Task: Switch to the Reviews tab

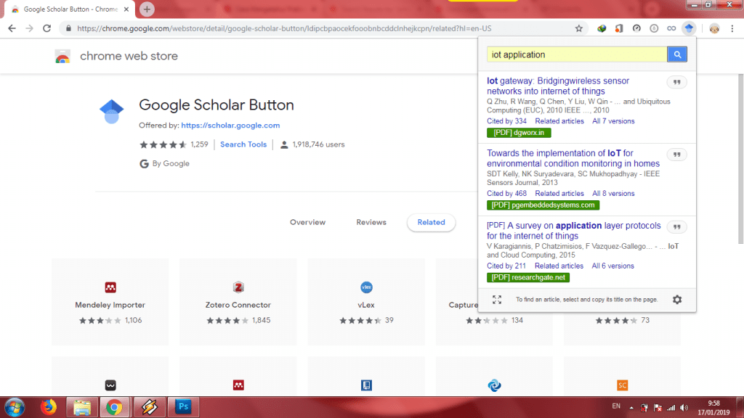Action: [x=371, y=222]
